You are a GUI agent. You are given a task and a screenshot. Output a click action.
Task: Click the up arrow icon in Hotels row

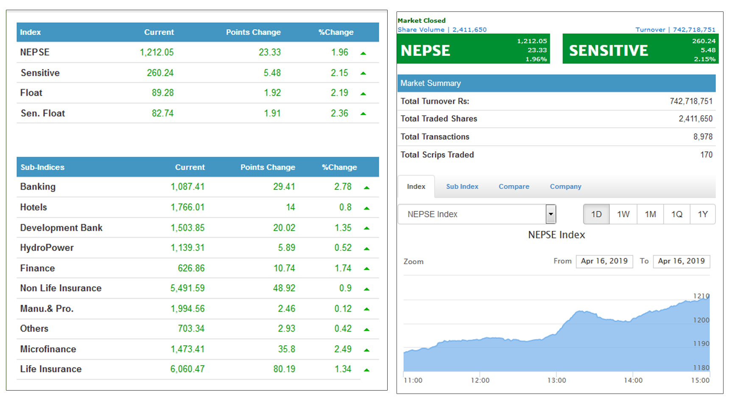click(x=367, y=208)
